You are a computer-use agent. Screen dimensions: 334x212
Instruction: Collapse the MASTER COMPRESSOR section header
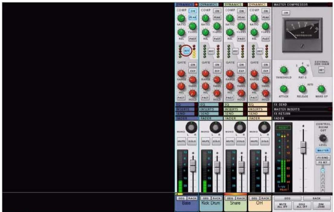pyautogui.click(x=302, y=5)
